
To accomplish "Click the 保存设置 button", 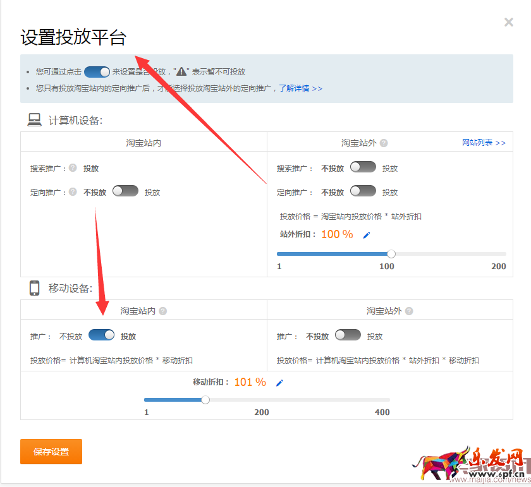I will click(51, 452).
